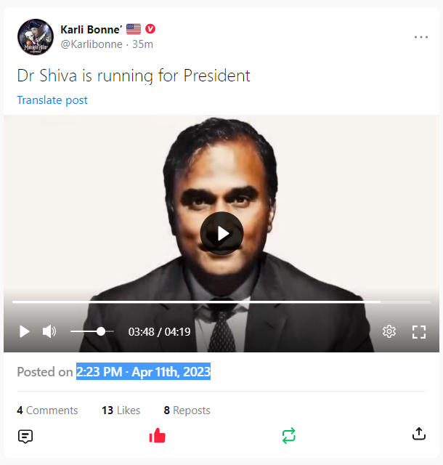Image resolution: width=443 pixels, height=465 pixels.
Task: Open video settings gear icon
Action: [x=389, y=331]
